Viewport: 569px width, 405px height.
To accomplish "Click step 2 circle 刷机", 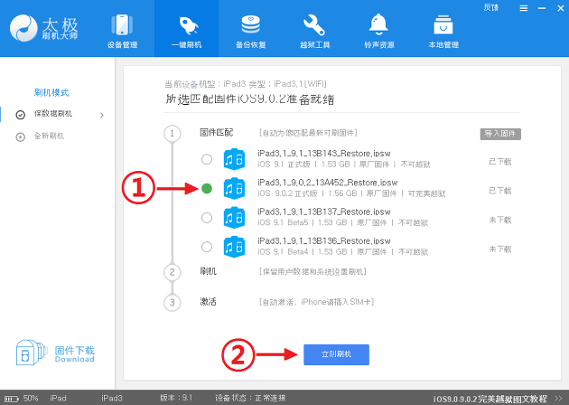I will point(172,272).
